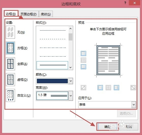
Task: Switch to the 边框(B) tab
Action: 11,14
